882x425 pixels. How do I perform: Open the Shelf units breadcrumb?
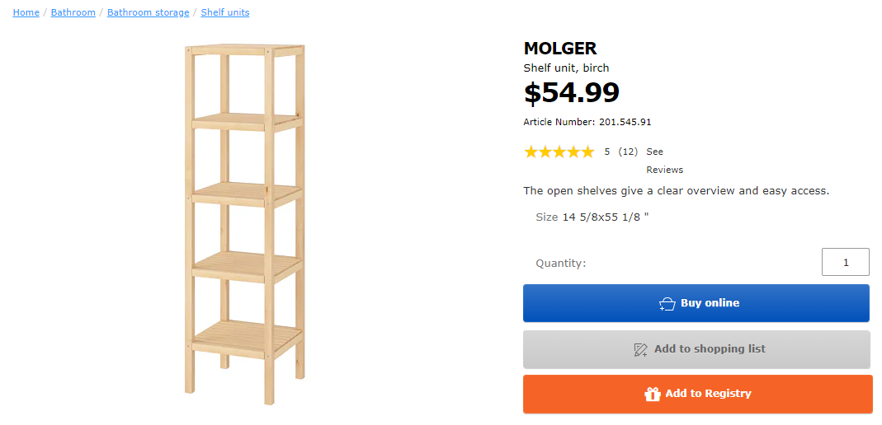225,12
